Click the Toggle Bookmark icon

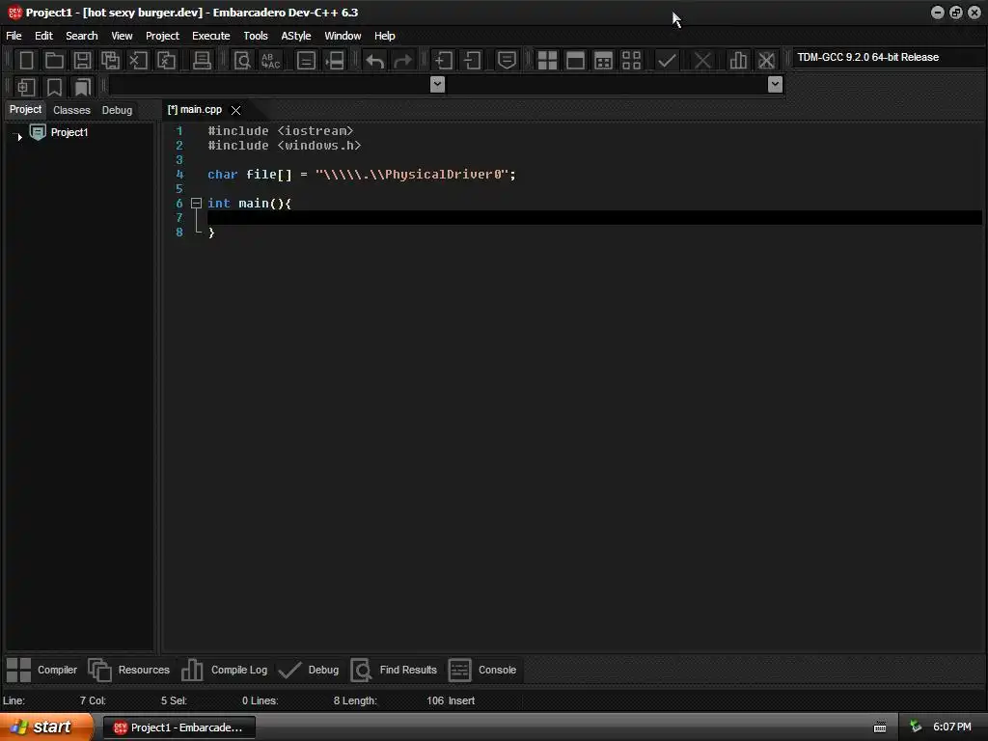click(54, 87)
